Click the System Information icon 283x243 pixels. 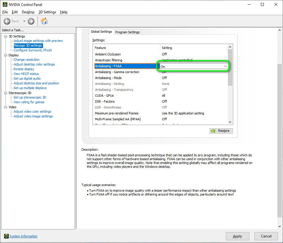[x=6, y=236]
